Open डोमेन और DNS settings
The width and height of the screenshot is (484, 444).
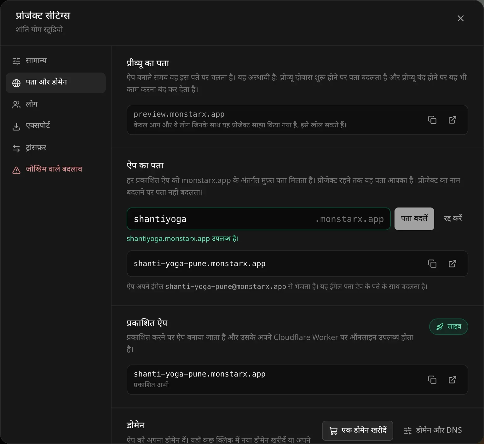click(433, 431)
